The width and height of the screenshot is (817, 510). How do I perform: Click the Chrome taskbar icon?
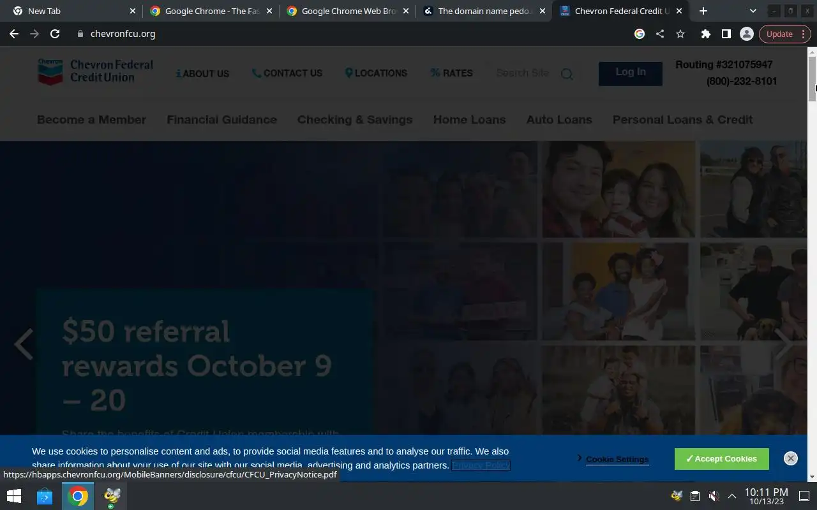click(x=78, y=496)
